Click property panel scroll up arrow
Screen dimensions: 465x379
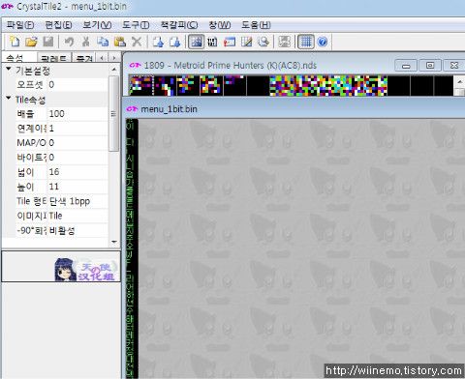(x=114, y=69)
